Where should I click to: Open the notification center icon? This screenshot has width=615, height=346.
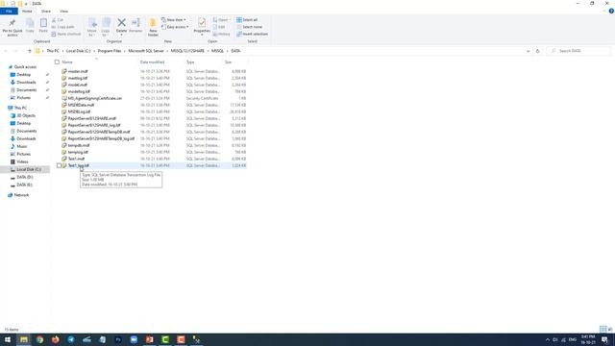point(604,339)
